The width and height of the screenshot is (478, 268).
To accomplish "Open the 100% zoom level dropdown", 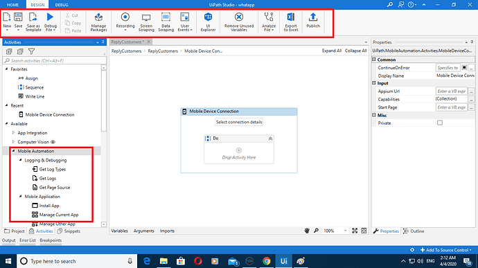I will click(x=345, y=231).
